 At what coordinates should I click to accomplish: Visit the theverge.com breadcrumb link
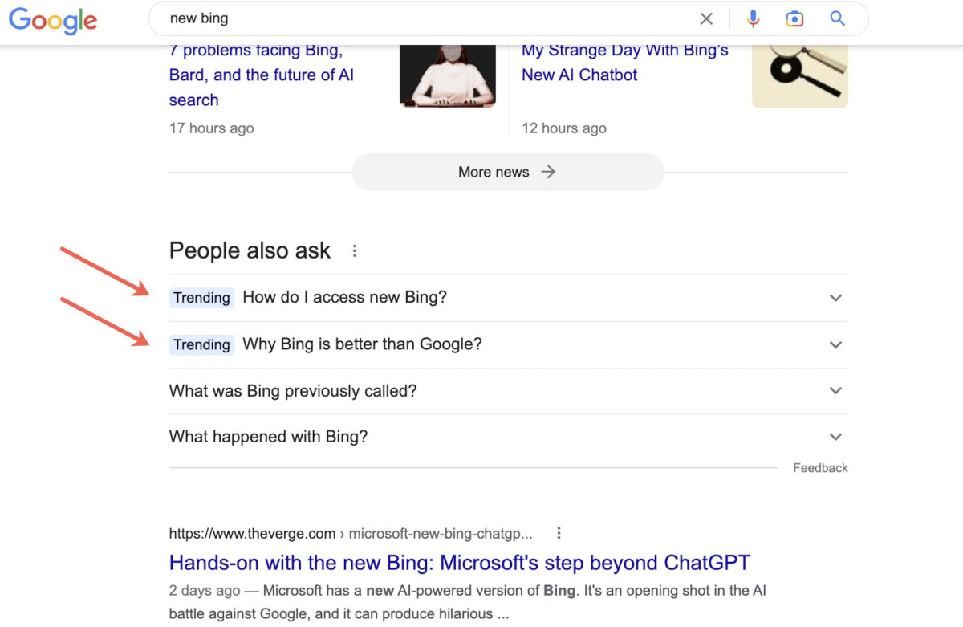[x=251, y=532]
